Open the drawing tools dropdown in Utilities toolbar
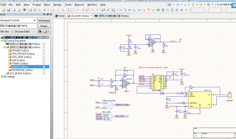Image resolution: width=236 pixels, height=139 pixels. click(x=173, y=5)
